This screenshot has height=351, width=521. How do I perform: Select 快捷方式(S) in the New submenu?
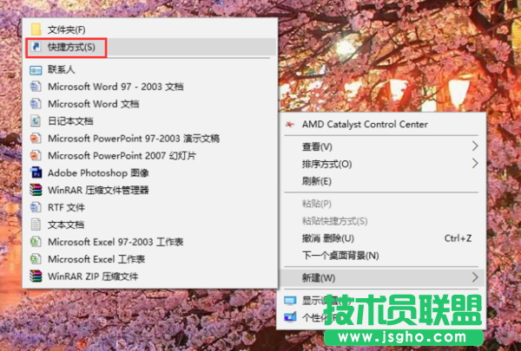coord(150,47)
